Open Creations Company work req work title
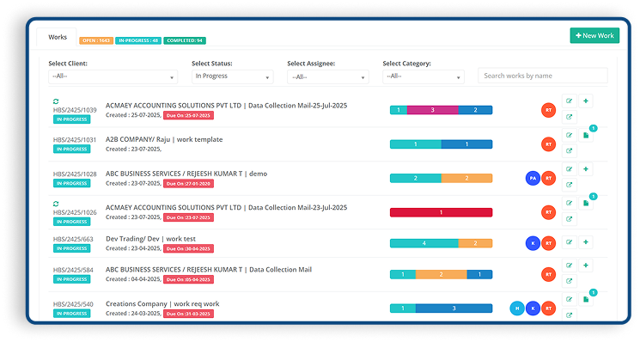Image resolution: width=640 pixels, height=342 pixels. click(x=162, y=303)
